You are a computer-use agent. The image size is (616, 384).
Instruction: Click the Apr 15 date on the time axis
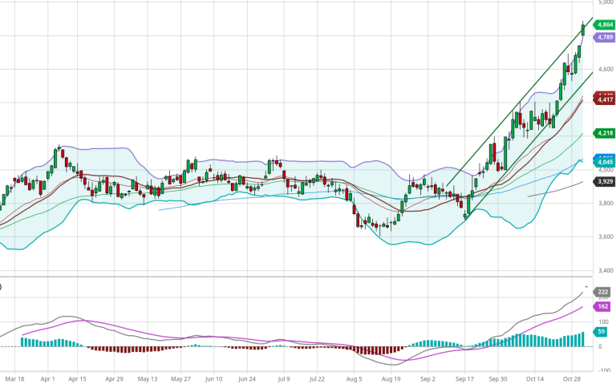pyautogui.click(x=78, y=377)
